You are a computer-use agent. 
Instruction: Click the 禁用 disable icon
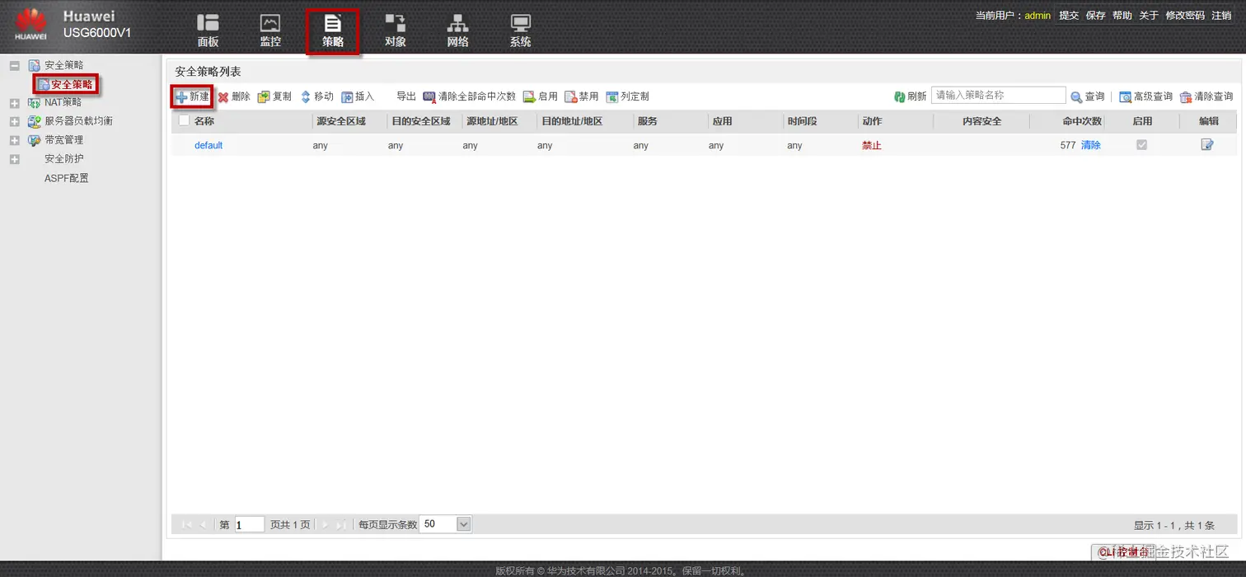(x=570, y=97)
